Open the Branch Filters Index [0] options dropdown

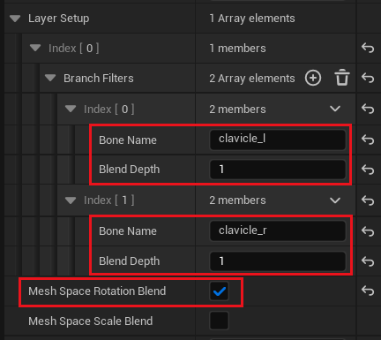pos(335,109)
